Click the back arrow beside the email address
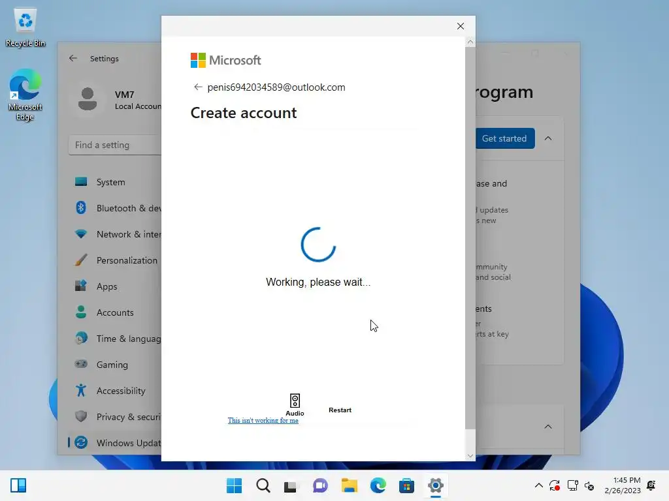Image resolution: width=669 pixels, height=501 pixels. 197,87
